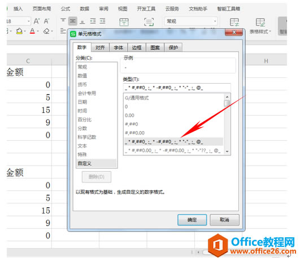Open the 公式 ribbon tab
The image size is (300, 261).
click(66, 9)
